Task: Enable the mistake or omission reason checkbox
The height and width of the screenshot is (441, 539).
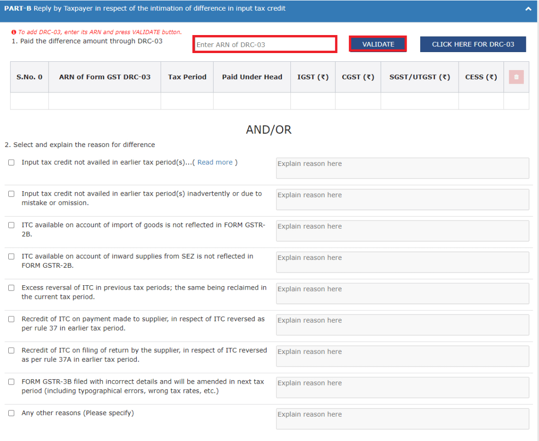Action: [x=11, y=194]
